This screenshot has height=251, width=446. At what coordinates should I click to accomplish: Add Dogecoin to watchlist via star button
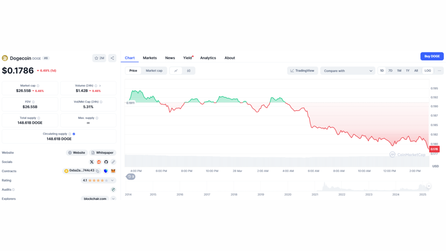(99, 58)
